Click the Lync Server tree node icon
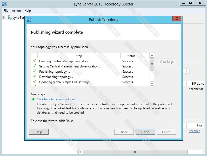 [x=10, y=17]
